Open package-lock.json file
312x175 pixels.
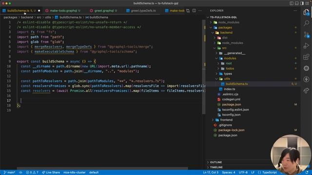[231, 130]
